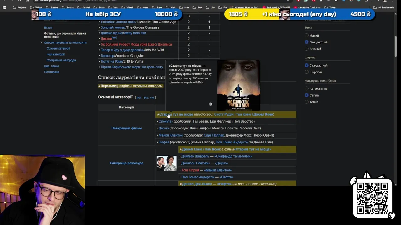Open the Найкраща режисура category link

(x=126, y=163)
